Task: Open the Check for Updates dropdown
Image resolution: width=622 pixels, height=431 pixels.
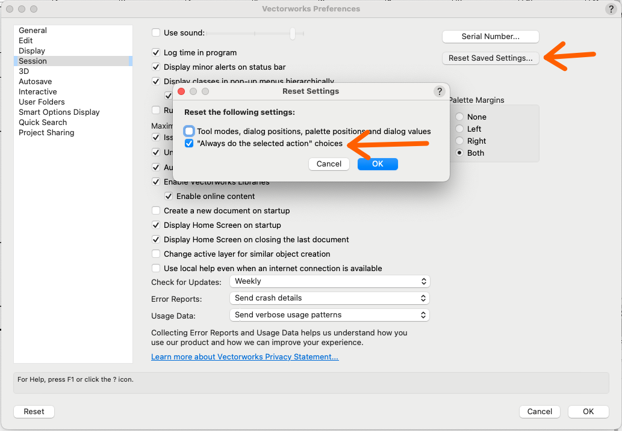Action: (x=329, y=281)
